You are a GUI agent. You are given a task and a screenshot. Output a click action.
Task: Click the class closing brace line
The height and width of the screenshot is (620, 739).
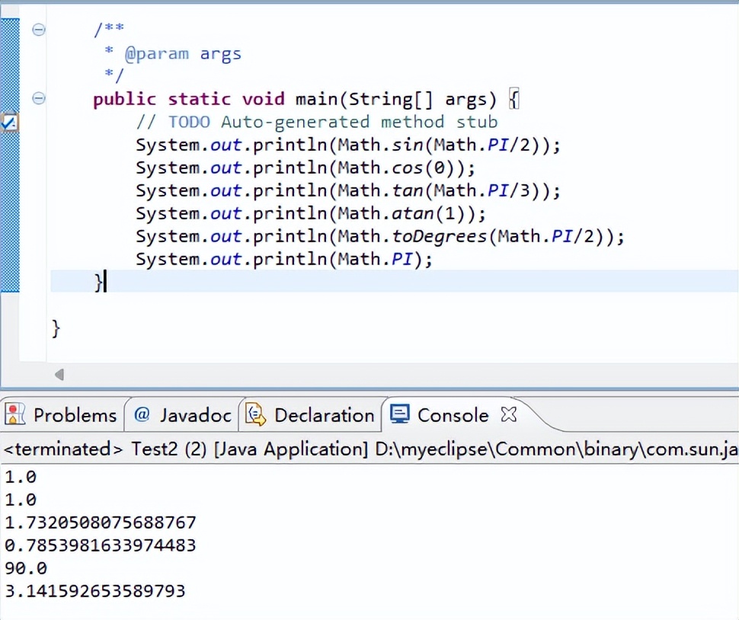56,328
